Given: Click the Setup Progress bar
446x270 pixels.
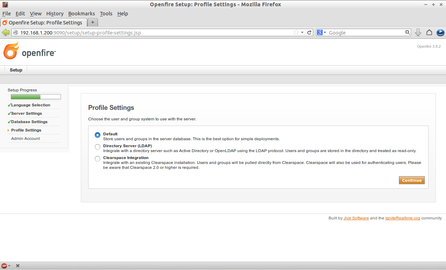Looking at the screenshot, I should 36,97.
